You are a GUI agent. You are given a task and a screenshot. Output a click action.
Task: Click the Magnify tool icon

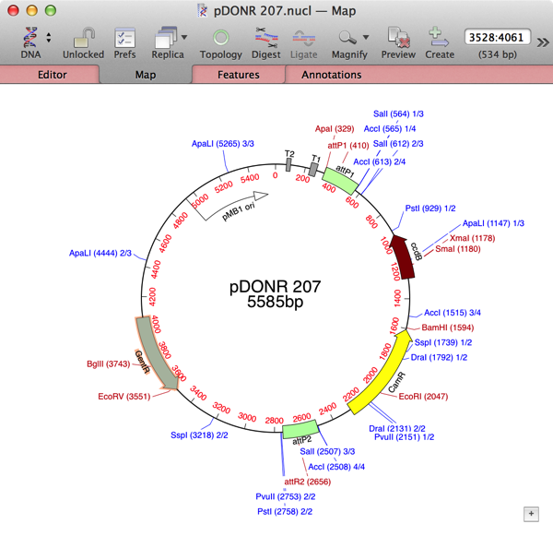point(347,38)
